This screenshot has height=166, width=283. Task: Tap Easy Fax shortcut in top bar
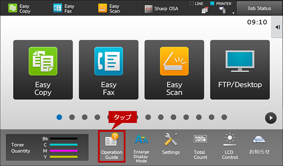pos(64,8)
